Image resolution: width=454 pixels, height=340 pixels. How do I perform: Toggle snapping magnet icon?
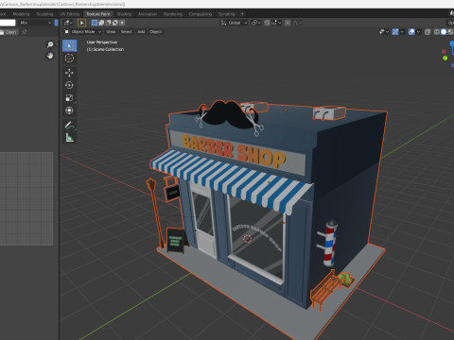[267, 23]
